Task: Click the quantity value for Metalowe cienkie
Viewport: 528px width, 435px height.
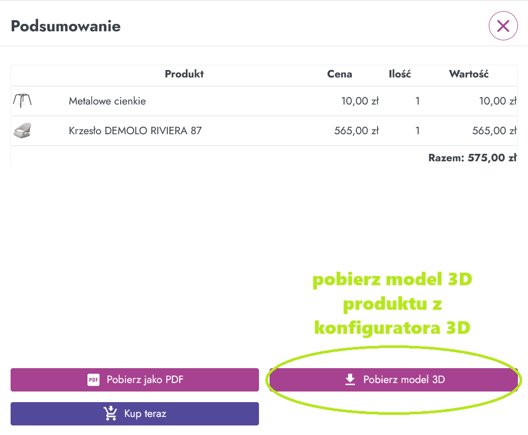Action: click(x=417, y=101)
